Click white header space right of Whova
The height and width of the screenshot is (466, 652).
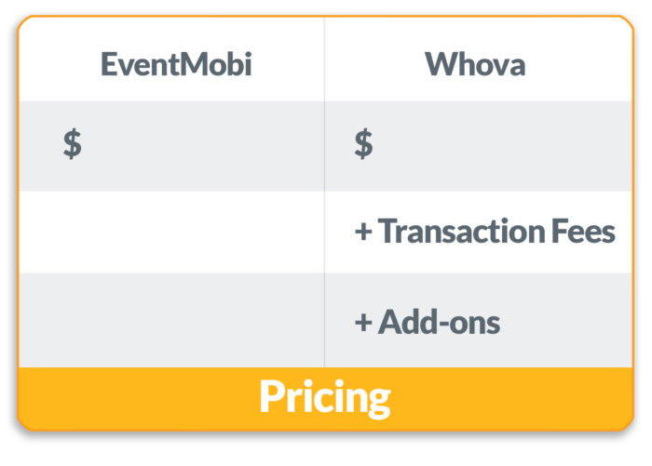(578, 60)
